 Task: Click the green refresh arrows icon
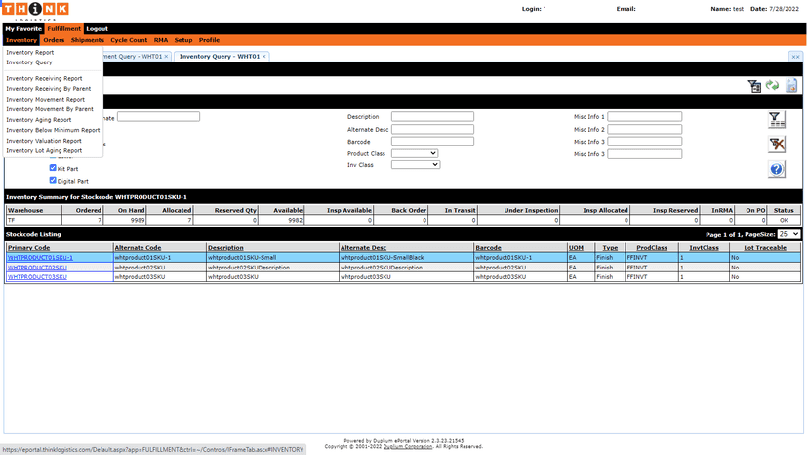[772, 85]
